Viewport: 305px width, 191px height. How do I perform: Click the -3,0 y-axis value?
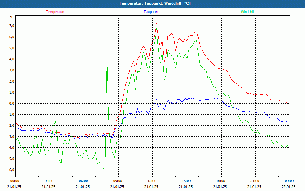(11, 137)
